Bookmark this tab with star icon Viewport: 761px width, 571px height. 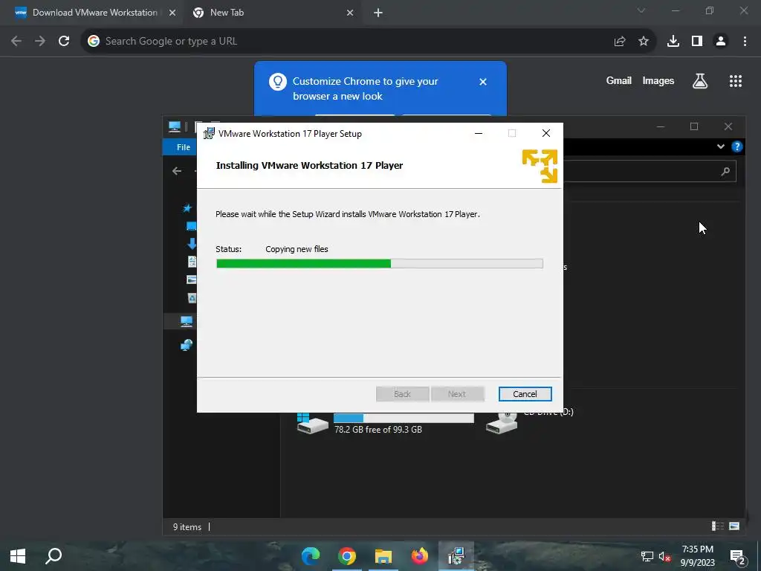[643, 42]
